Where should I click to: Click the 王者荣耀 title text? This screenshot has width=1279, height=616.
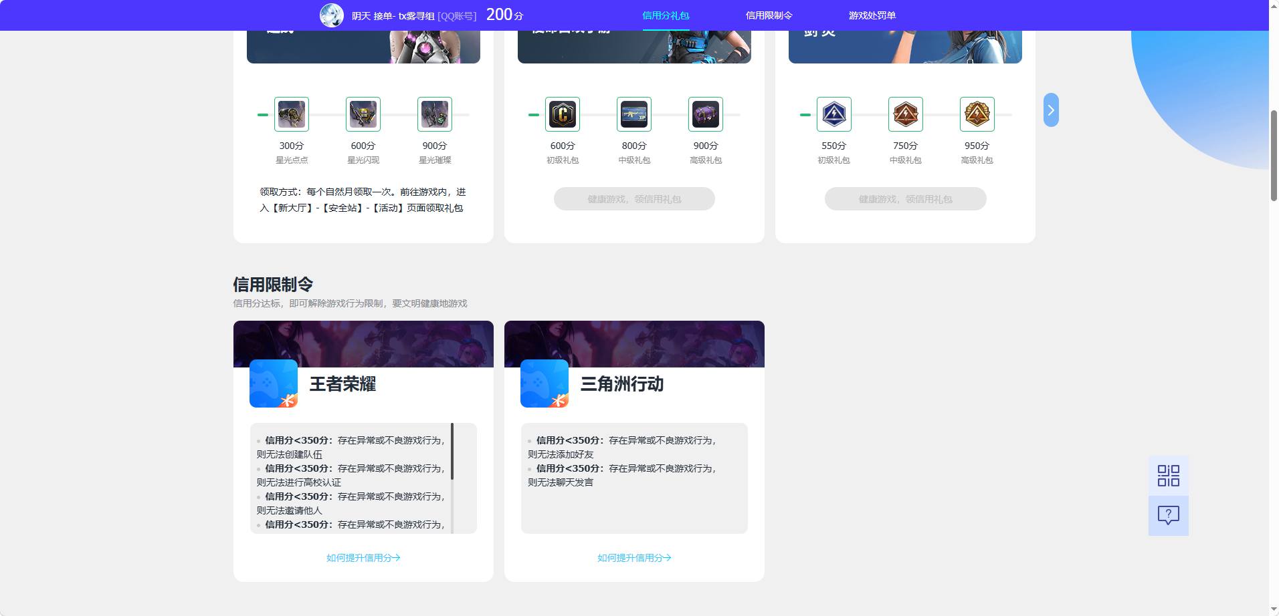coord(342,384)
